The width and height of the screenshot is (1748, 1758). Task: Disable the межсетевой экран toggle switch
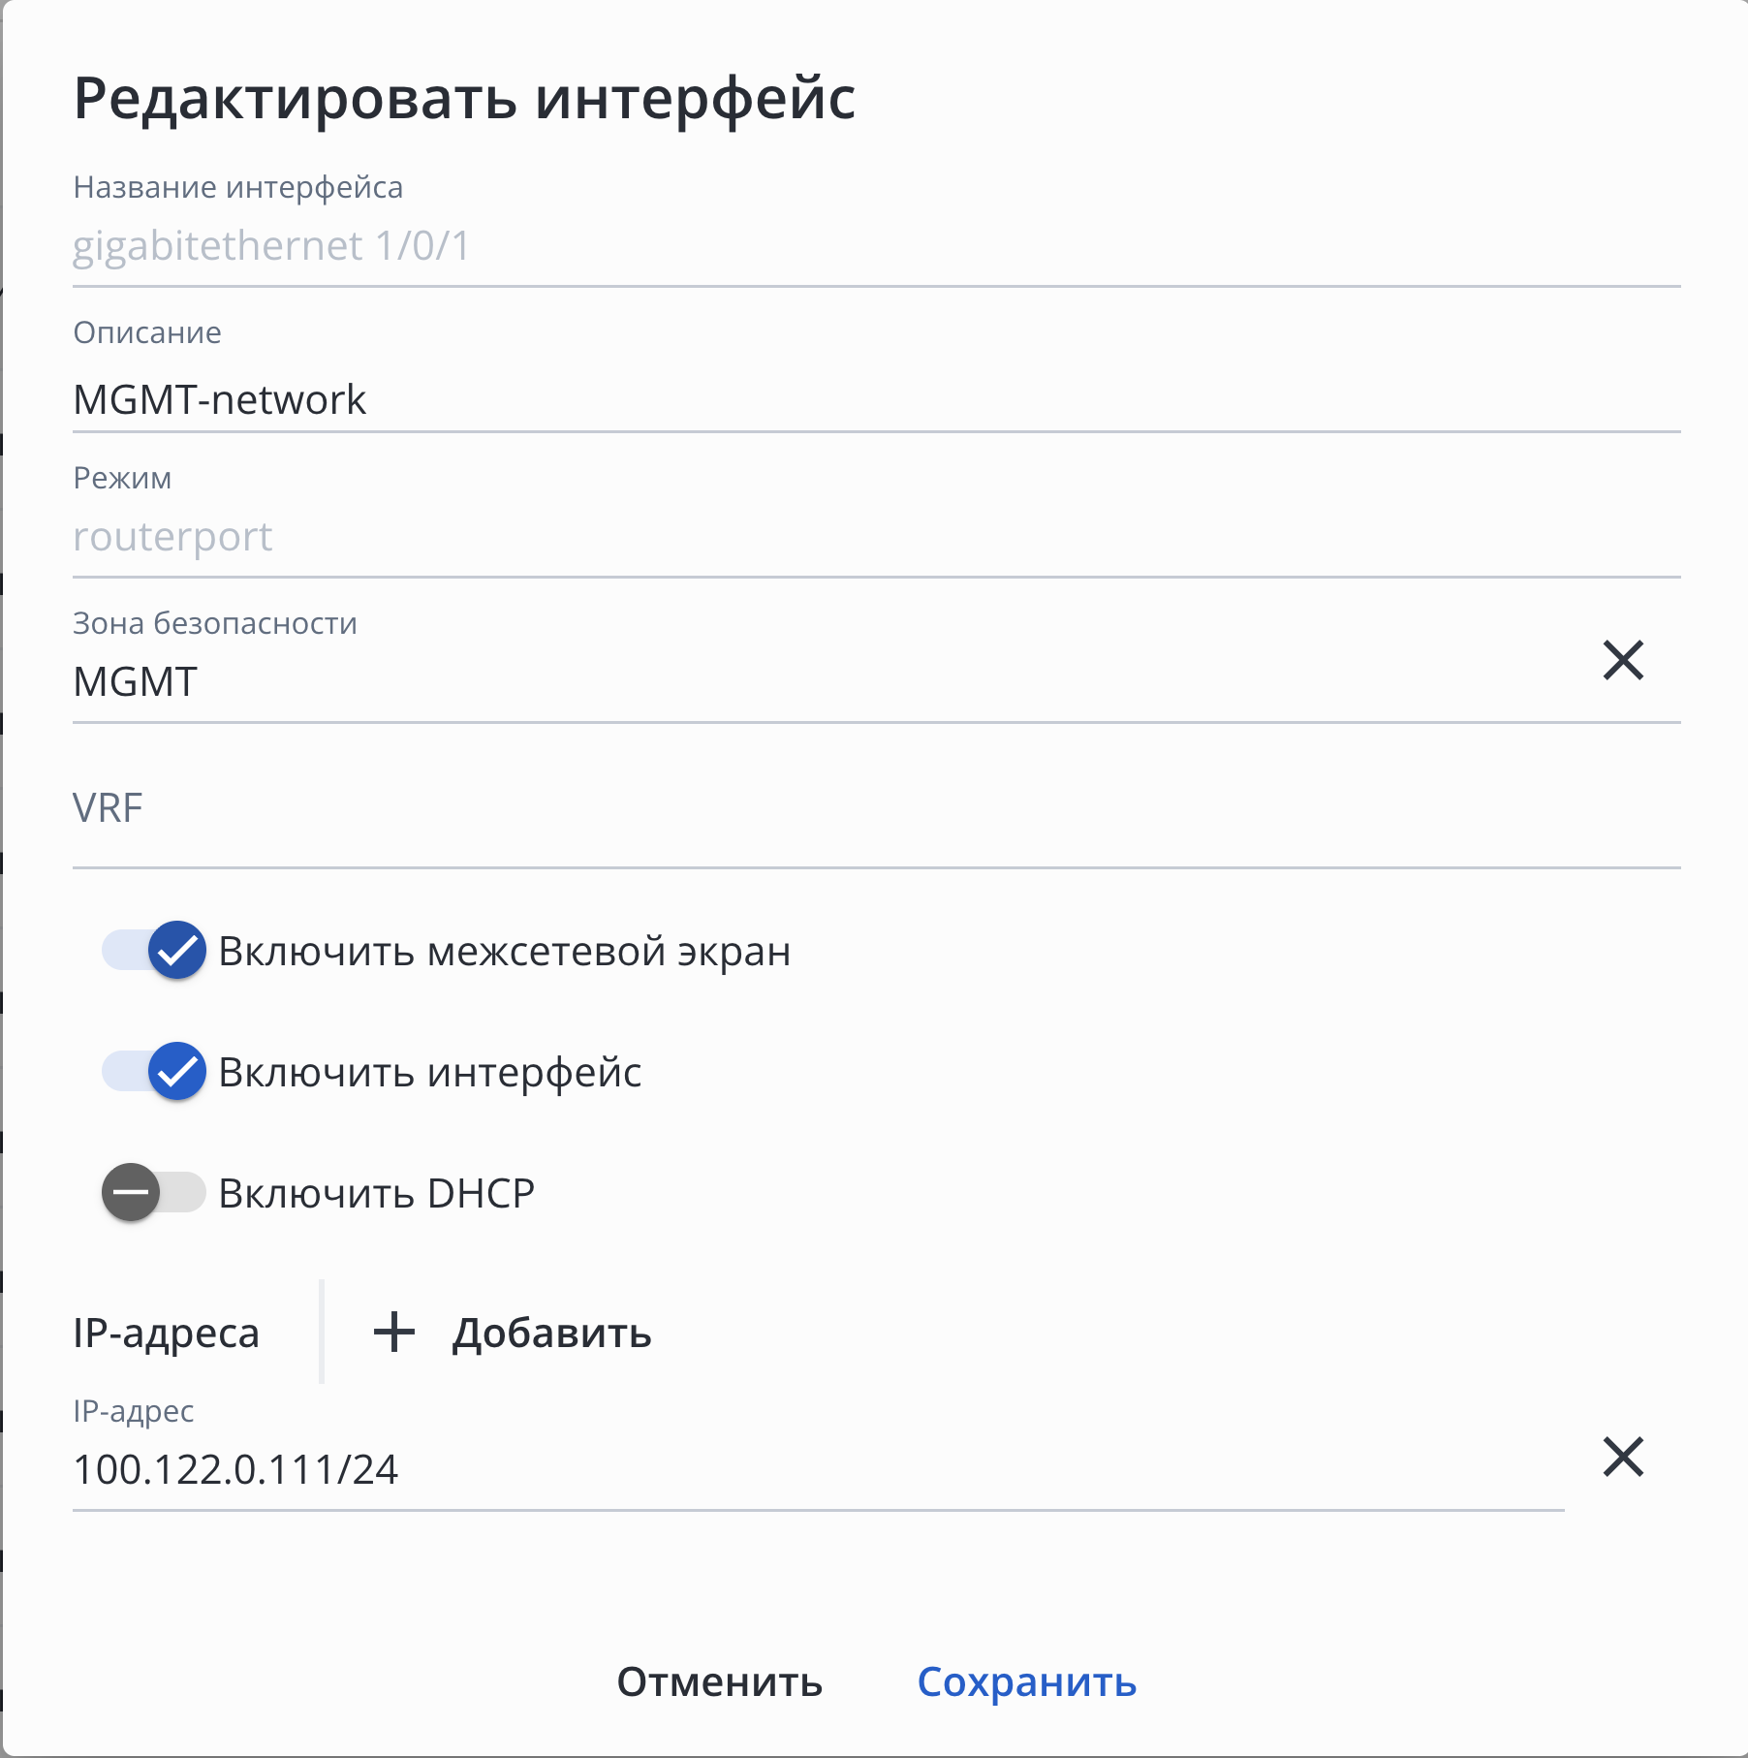pyautogui.click(x=155, y=951)
